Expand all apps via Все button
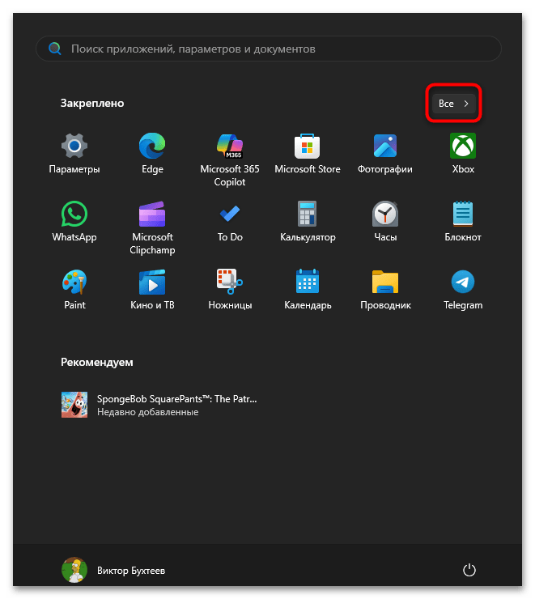The height and width of the screenshot is (599, 535). [x=454, y=104]
